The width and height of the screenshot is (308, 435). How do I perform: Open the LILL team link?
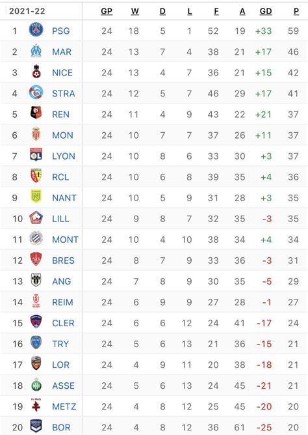(x=60, y=219)
